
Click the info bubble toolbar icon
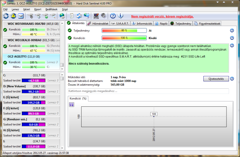tap(121, 16)
